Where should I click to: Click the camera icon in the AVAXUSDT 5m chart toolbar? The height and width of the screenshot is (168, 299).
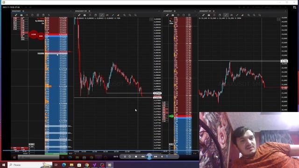pos(209,15)
